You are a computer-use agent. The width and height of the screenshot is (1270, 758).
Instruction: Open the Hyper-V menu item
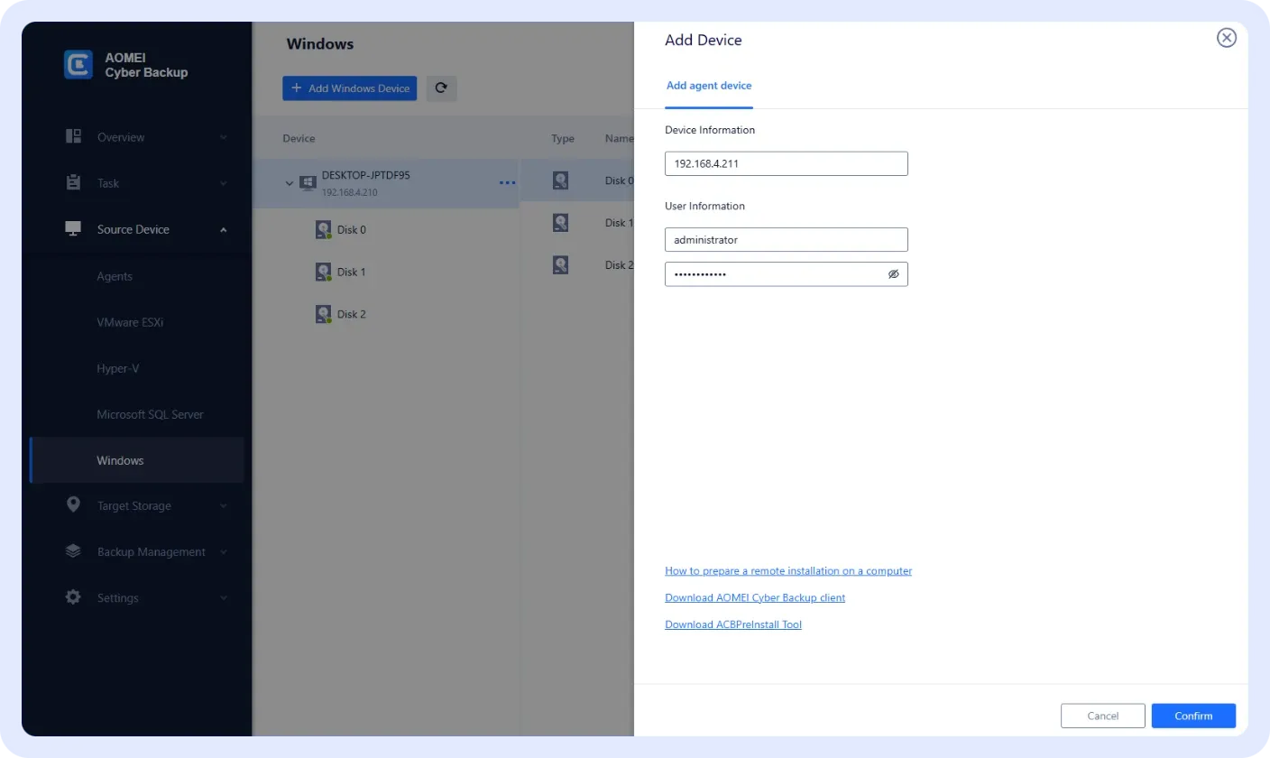(118, 368)
